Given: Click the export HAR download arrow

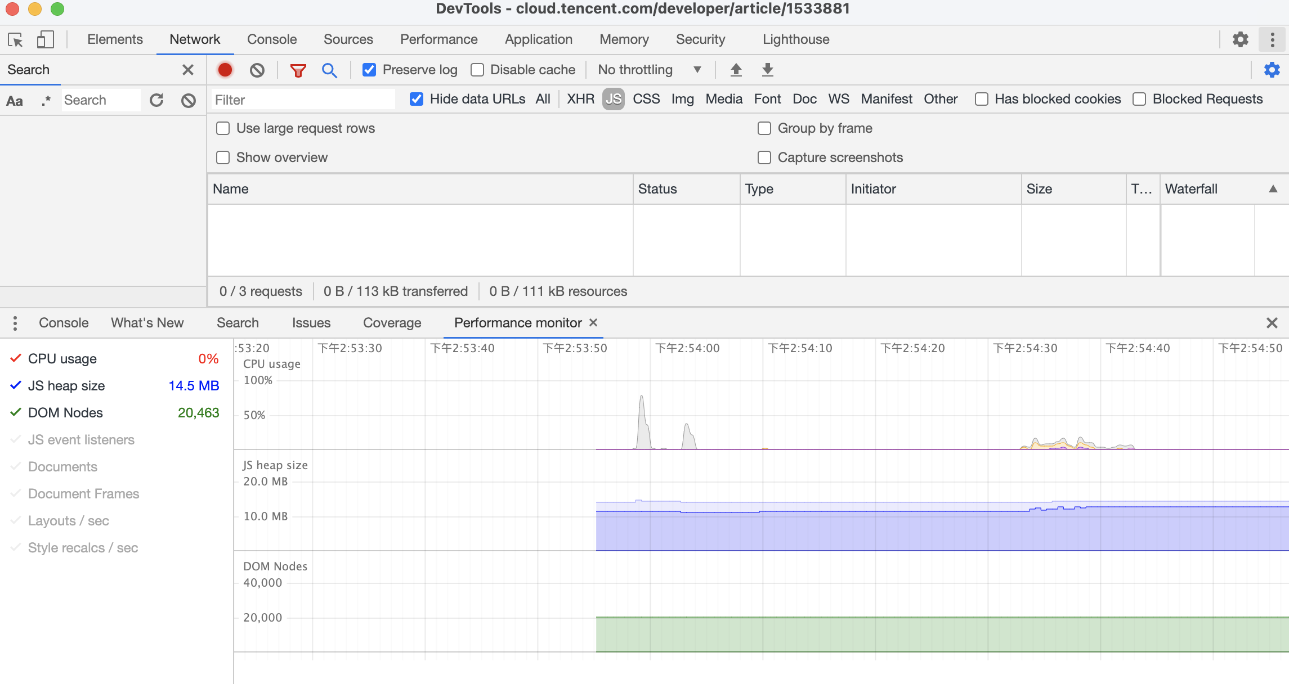Looking at the screenshot, I should tap(767, 70).
